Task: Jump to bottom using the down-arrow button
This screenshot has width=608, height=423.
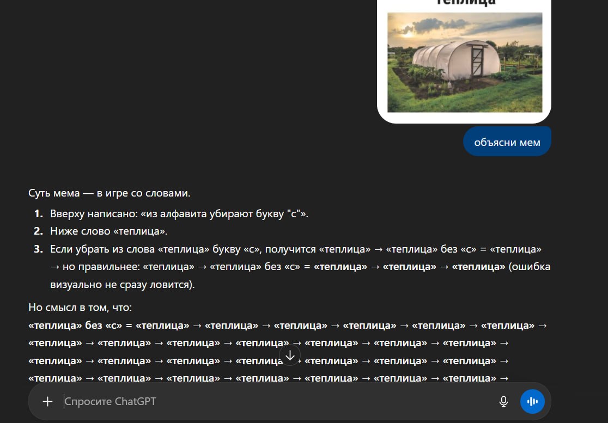Action: [x=290, y=355]
